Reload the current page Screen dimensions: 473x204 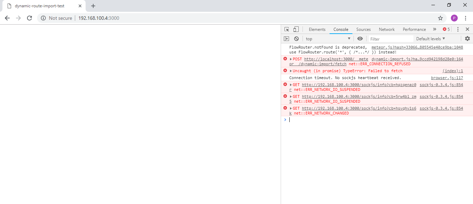(x=29, y=18)
